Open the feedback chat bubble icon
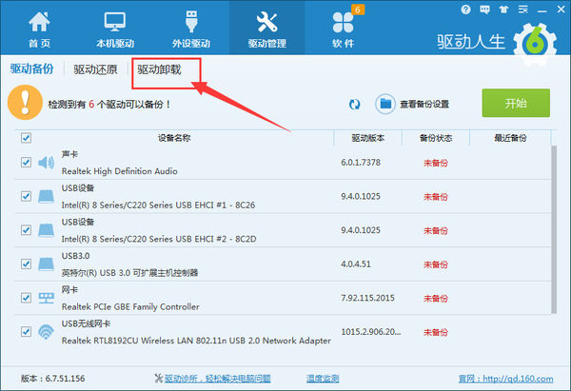Viewport: 571px width, 391px height. (484, 10)
